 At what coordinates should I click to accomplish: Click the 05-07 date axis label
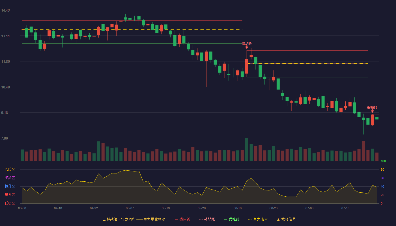(130, 208)
